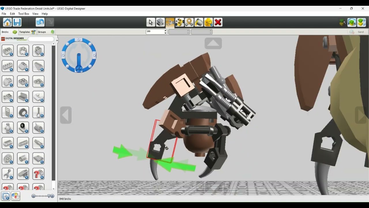Open the Hide tool with minifig head
369x208 pixels.
[x=208, y=22]
